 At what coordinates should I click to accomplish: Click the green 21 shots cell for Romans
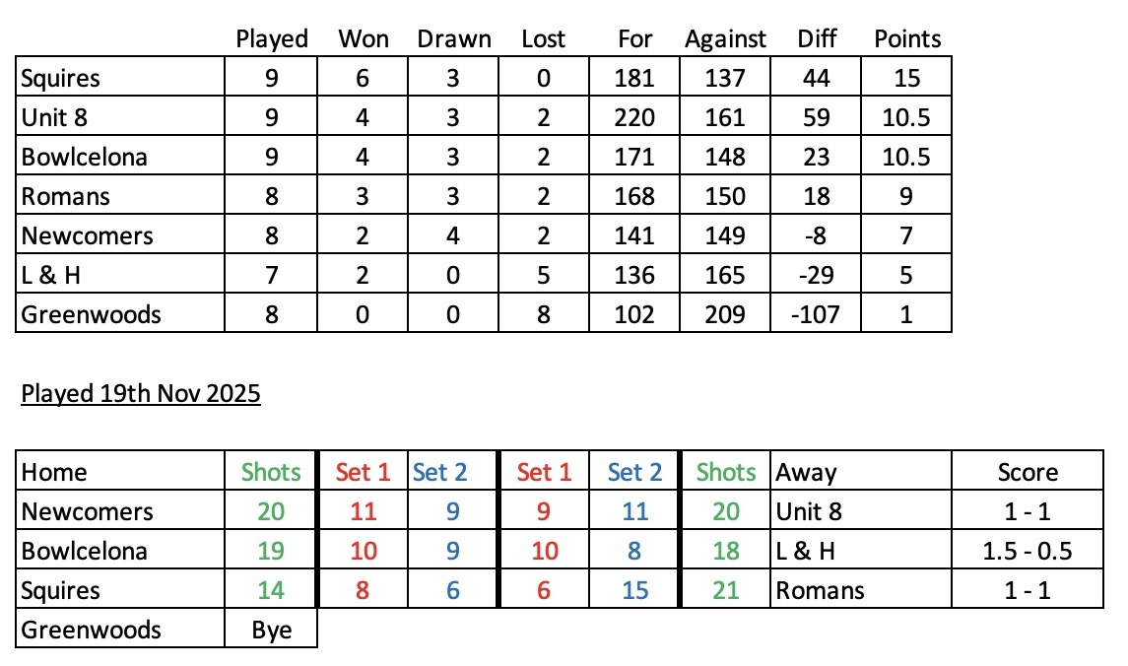tap(725, 590)
